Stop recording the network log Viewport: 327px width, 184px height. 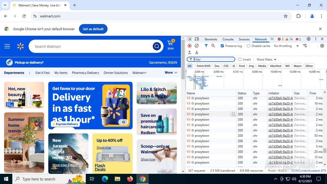tap(190, 46)
